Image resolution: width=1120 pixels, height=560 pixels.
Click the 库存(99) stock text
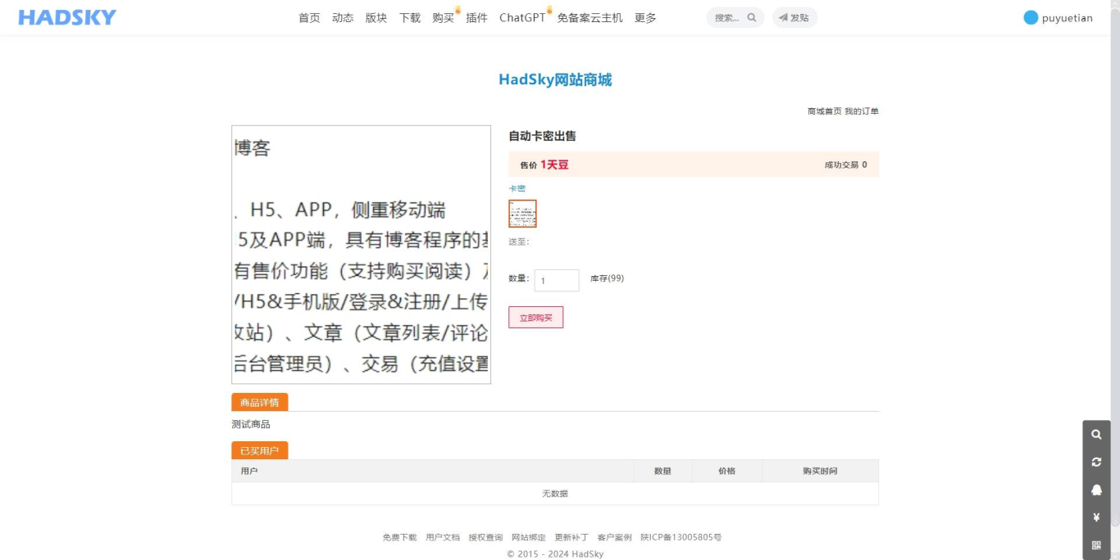point(607,278)
